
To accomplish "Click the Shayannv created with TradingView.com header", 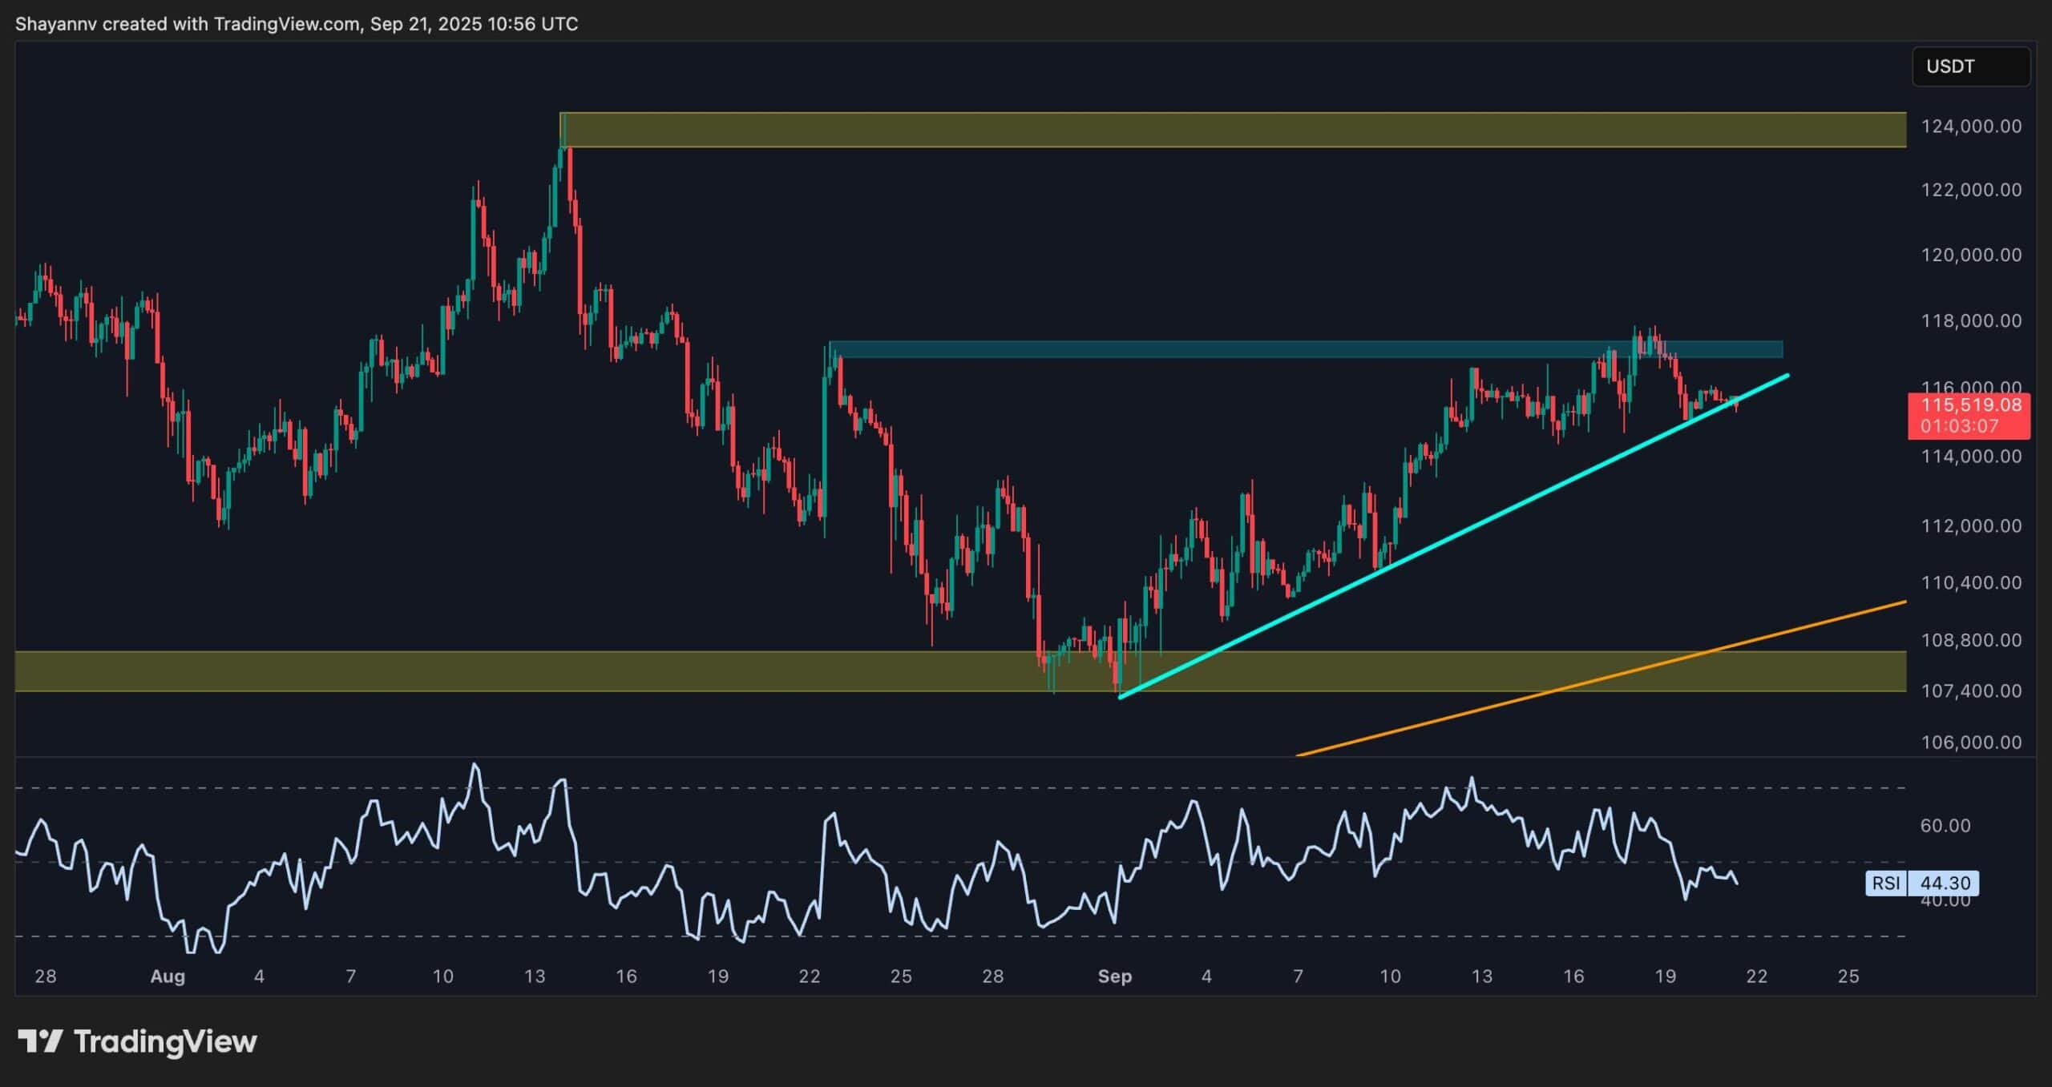I will pos(297,24).
